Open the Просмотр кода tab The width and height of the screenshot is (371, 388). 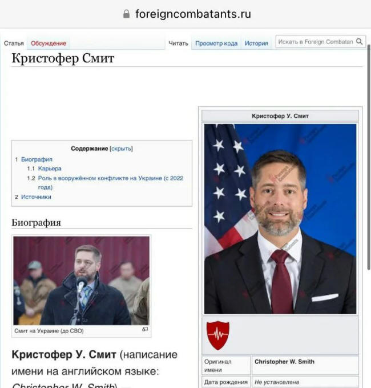[x=216, y=43]
